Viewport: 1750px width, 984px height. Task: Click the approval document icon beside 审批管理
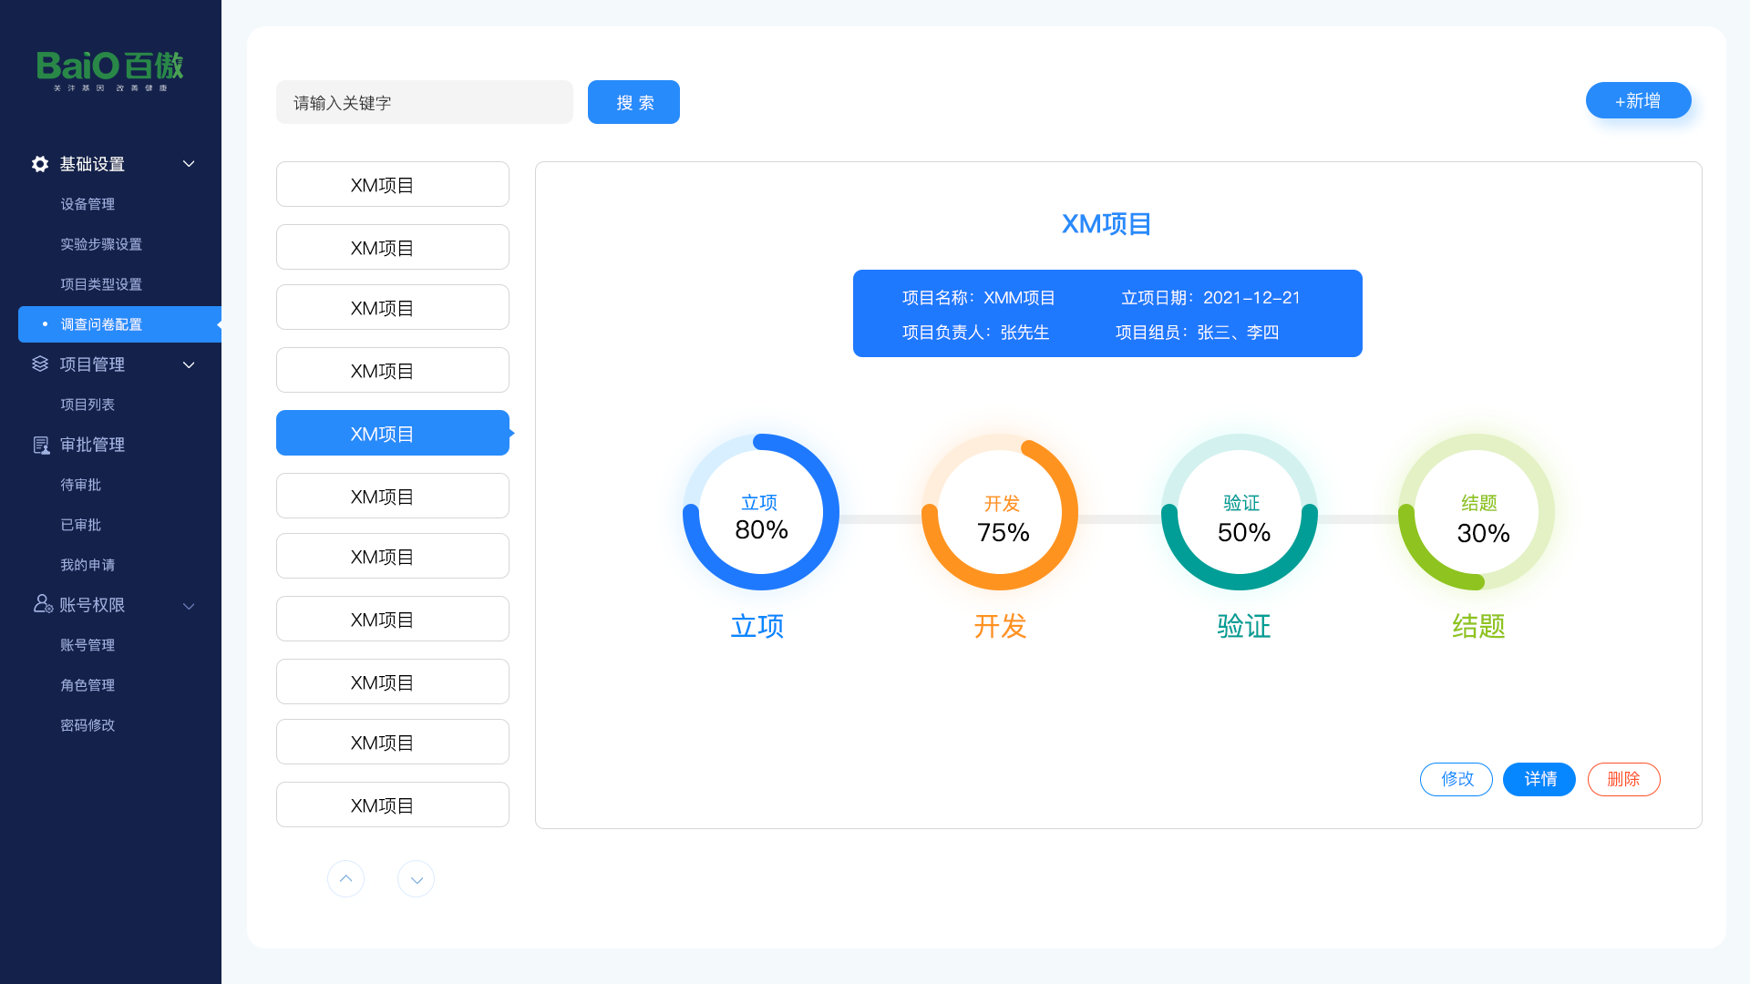coord(41,445)
